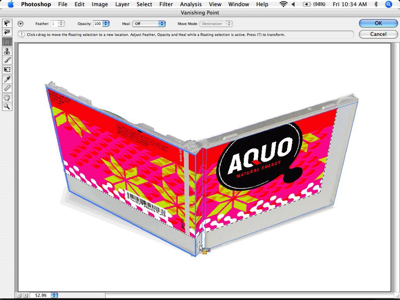This screenshot has height=300, width=400.
Task: Click the 52.9% zoom level field
Action: [x=41, y=295]
